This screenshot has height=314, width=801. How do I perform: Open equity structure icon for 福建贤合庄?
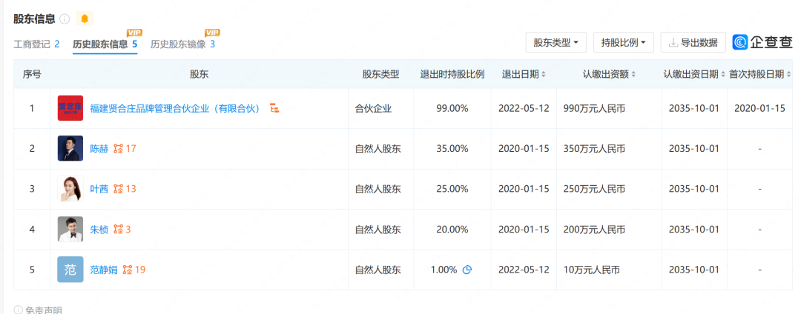(275, 108)
